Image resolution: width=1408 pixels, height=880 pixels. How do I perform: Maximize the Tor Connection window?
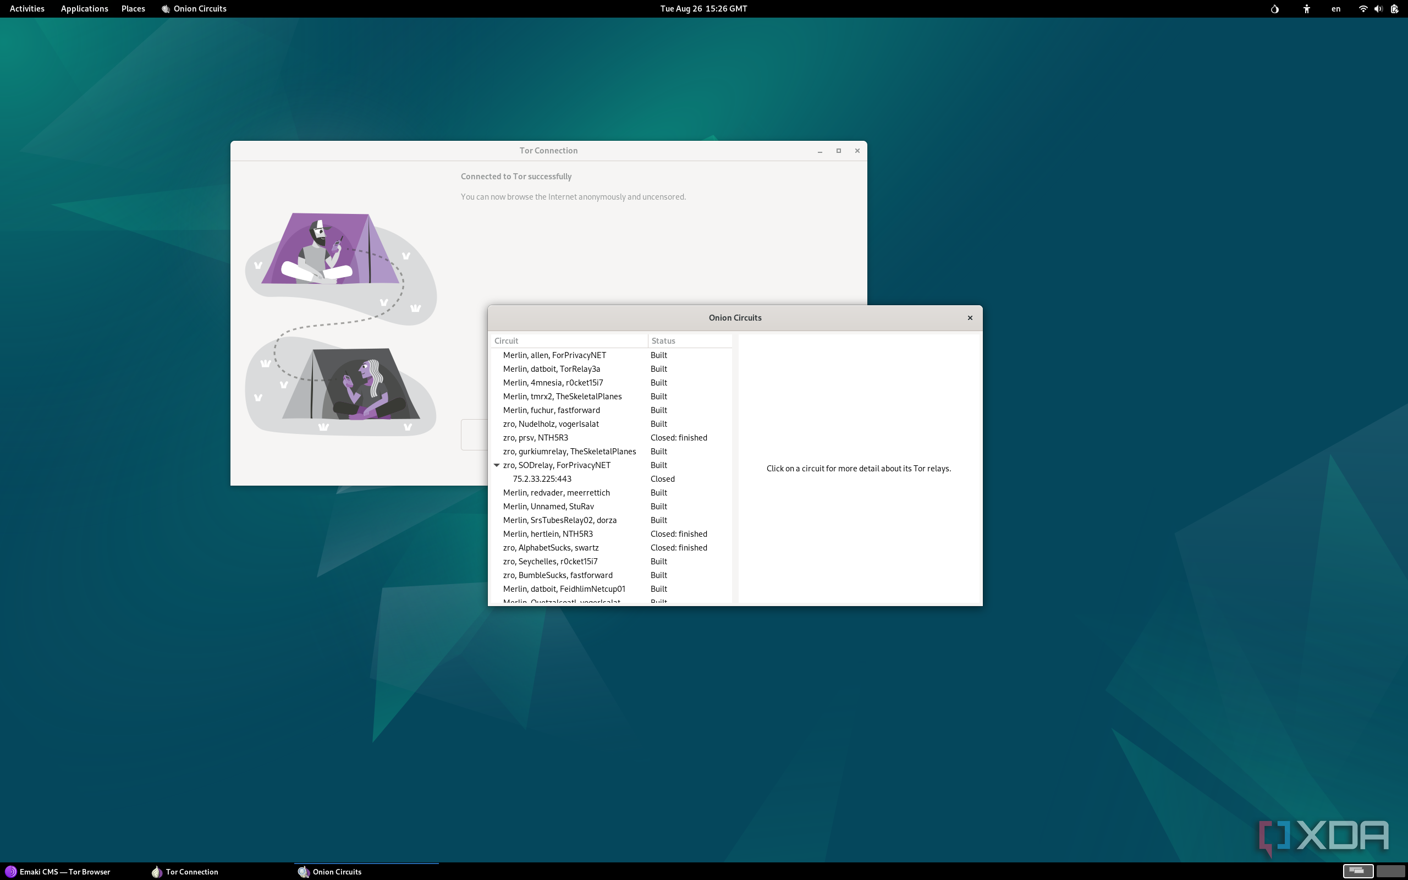pos(838,151)
